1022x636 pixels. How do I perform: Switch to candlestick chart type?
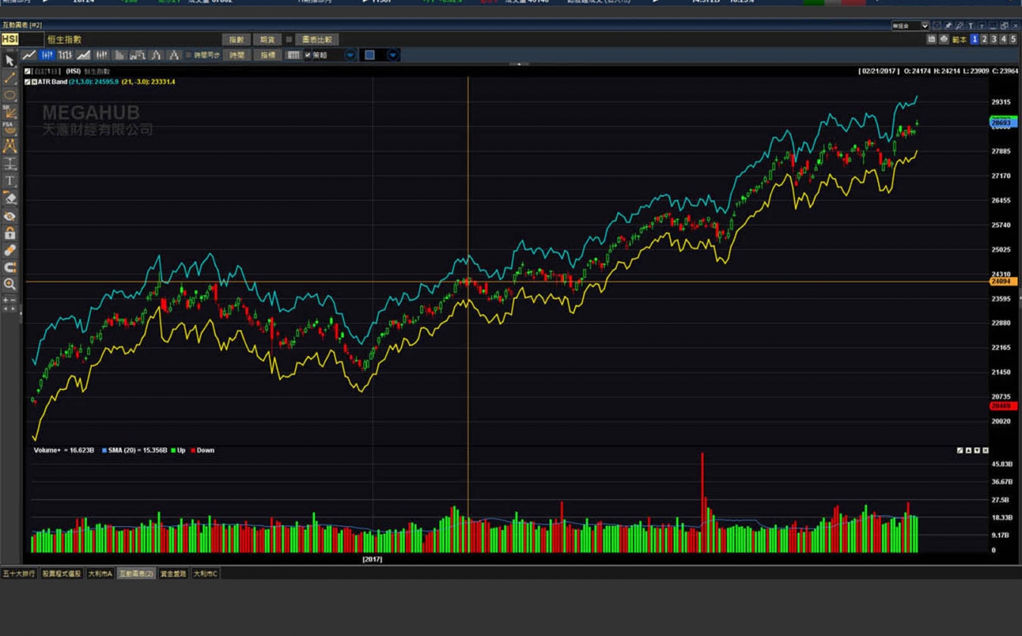[x=47, y=55]
